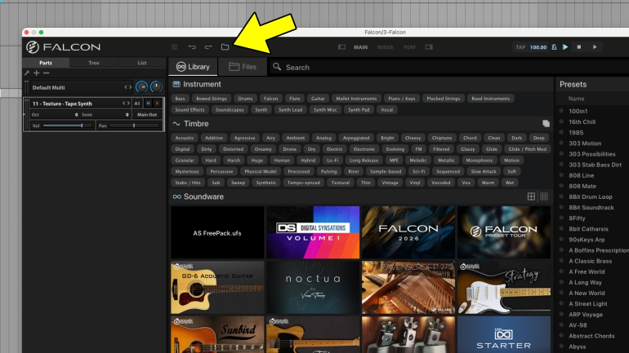Open the A1 MIDI channel selector

[137, 104]
